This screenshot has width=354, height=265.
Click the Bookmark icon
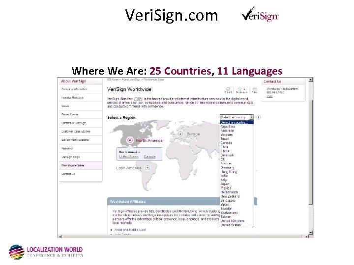point(240,89)
